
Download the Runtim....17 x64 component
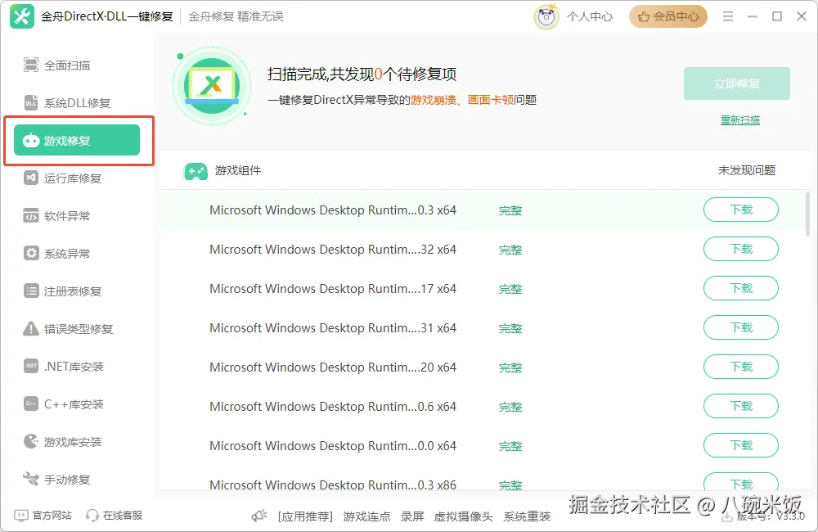tap(741, 288)
